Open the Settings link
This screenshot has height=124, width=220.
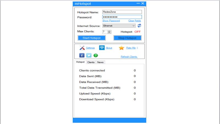point(90,48)
